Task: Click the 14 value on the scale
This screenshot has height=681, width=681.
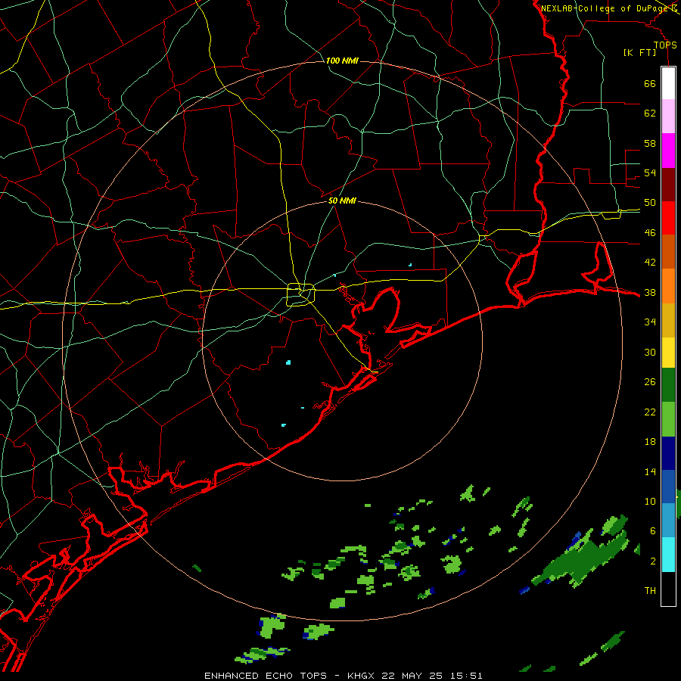Action: tap(650, 471)
